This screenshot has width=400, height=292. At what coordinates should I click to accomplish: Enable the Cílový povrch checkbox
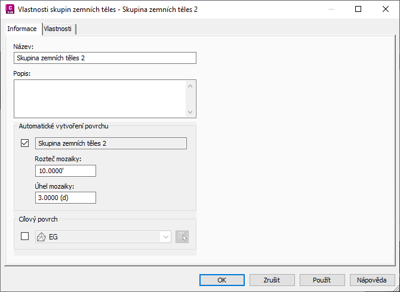25,236
